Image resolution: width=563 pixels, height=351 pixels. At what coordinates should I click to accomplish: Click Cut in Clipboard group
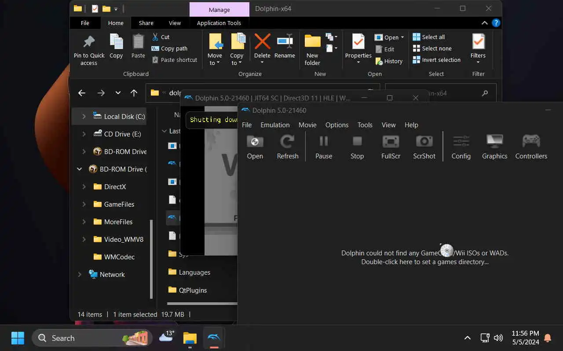pos(161,37)
